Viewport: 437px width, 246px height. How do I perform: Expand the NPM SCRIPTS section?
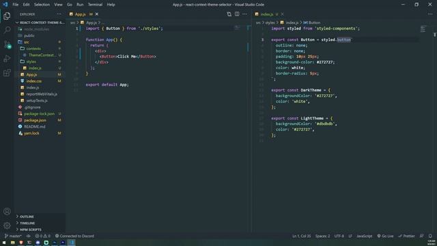click(30, 230)
